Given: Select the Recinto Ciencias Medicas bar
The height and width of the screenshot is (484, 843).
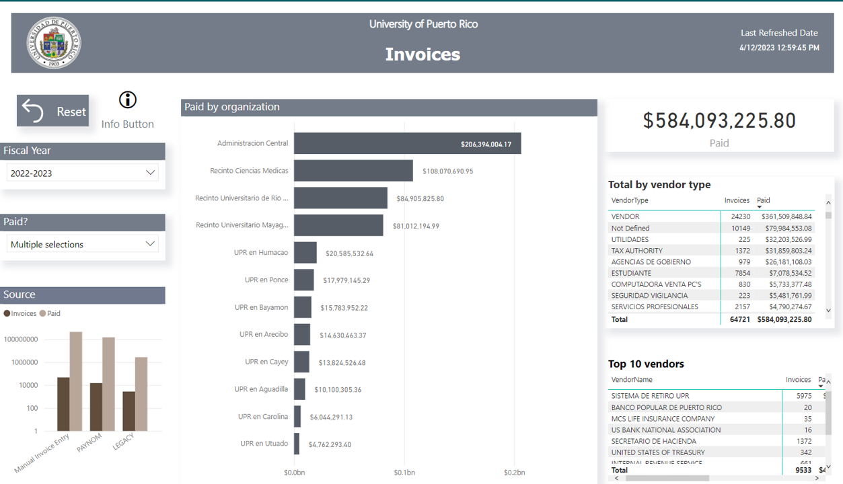Looking at the screenshot, I should click(353, 171).
